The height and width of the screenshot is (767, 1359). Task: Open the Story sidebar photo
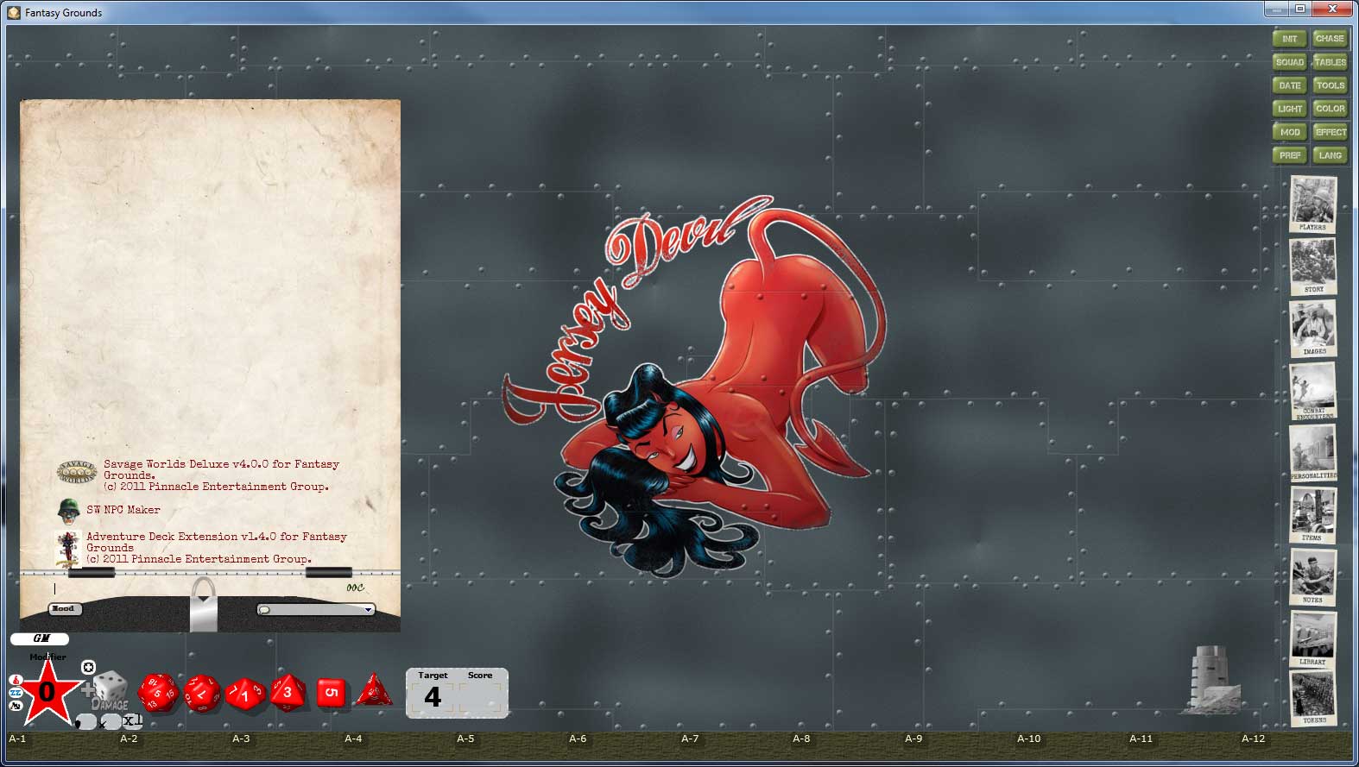point(1312,267)
